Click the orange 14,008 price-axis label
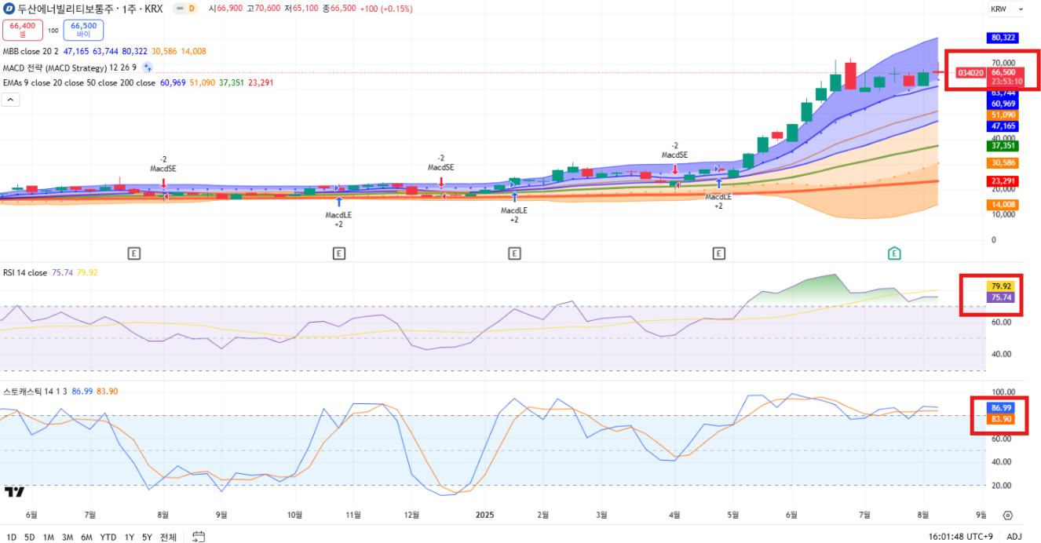 pyautogui.click(x=1004, y=205)
